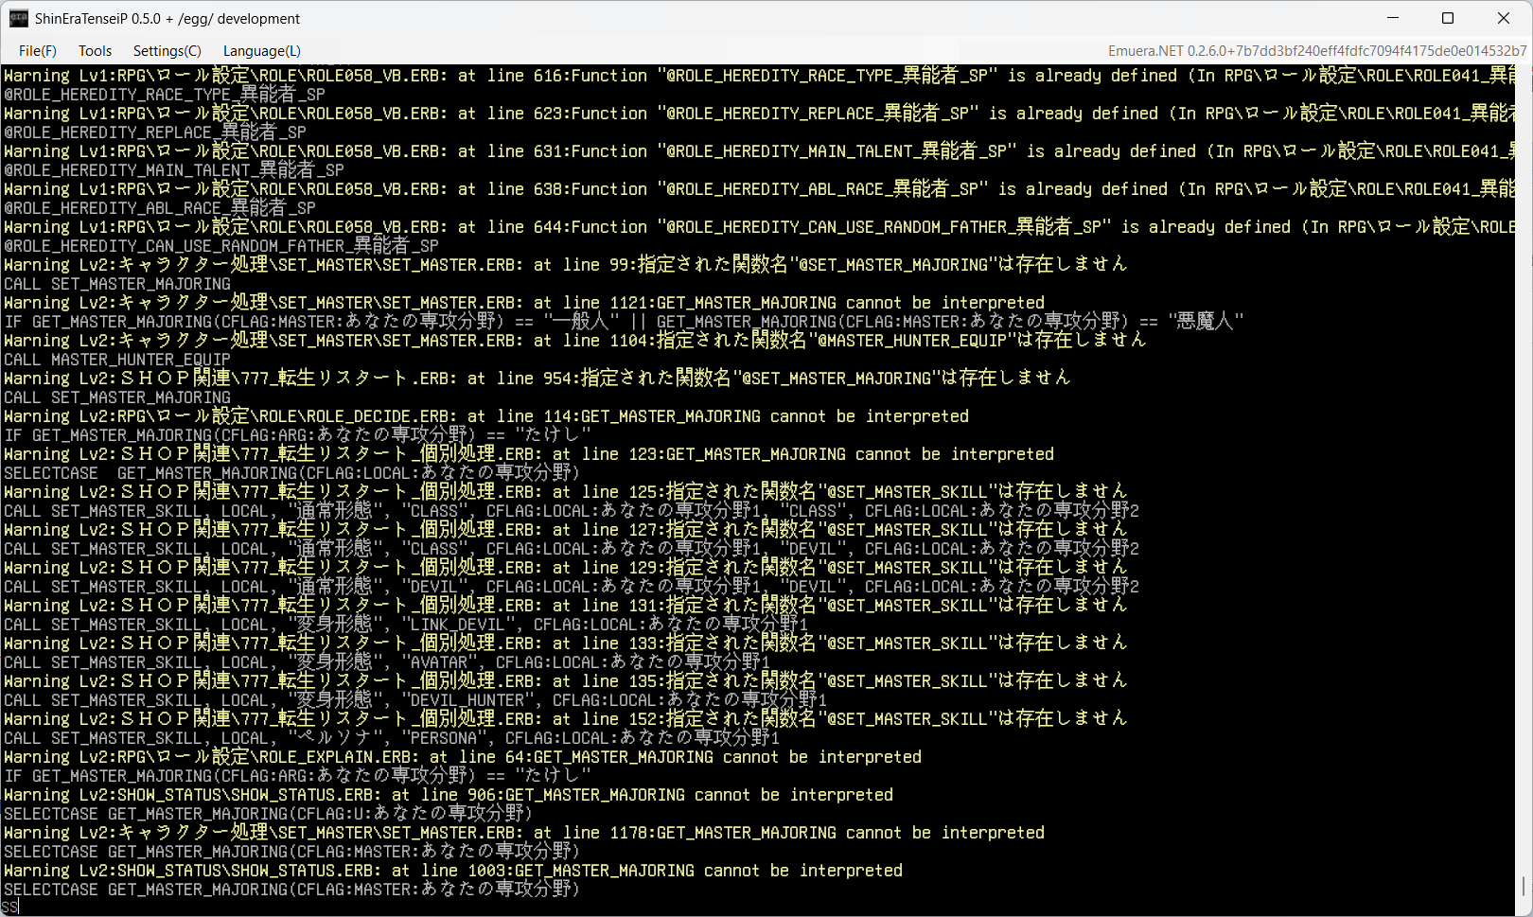Click the SHOW_STATUS.ERB line 1003 warning
This screenshot has width=1533, height=917.
tap(453, 871)
